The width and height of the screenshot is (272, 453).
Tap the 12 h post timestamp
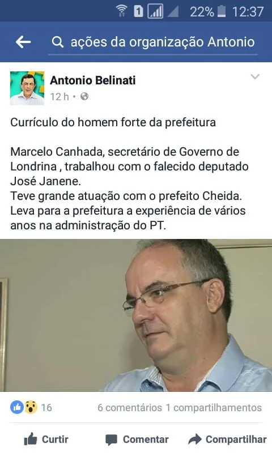pyautogui.click(x=59, y=96)
